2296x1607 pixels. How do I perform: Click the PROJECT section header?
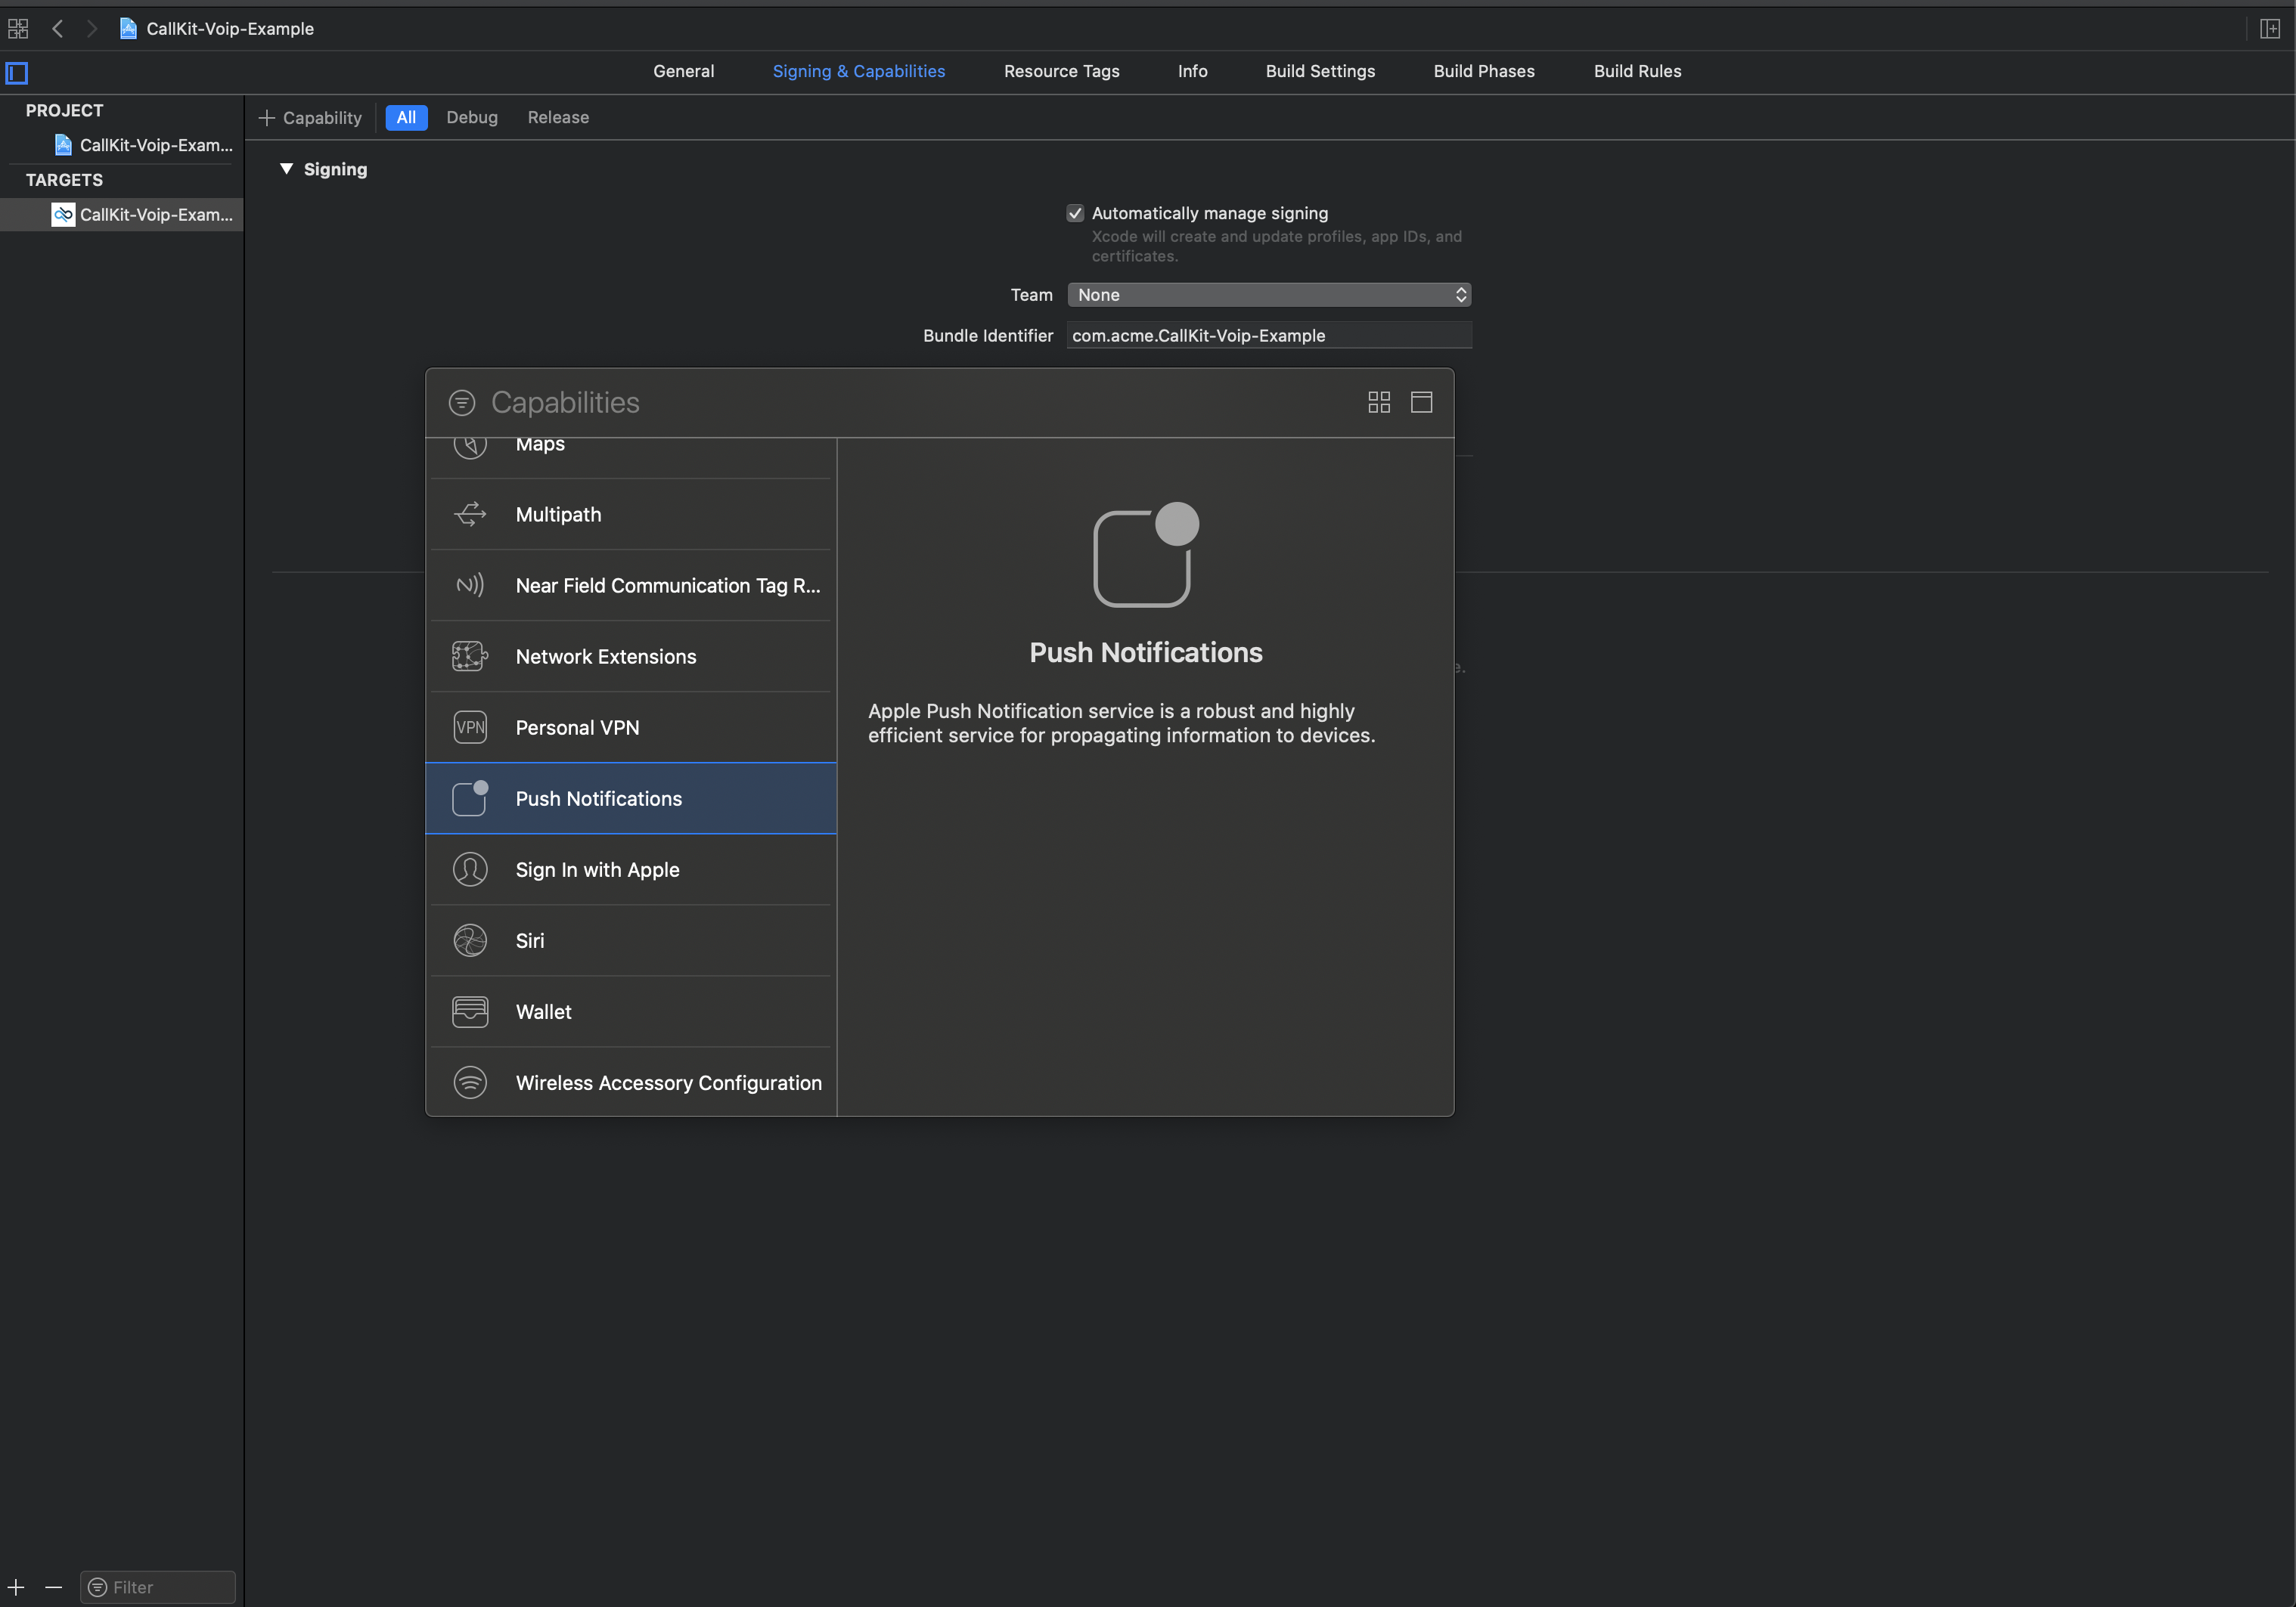pyautogui.click(x=64, y=111)
